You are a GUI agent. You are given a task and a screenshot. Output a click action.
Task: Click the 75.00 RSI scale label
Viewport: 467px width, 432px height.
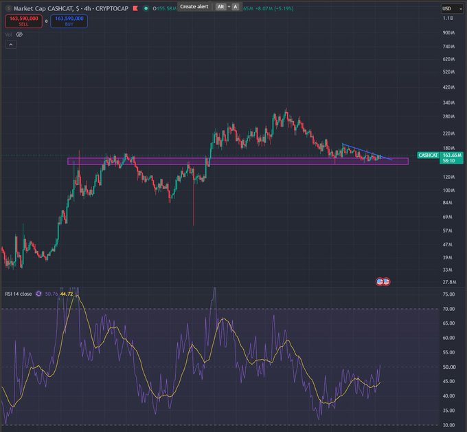point(448,294)
